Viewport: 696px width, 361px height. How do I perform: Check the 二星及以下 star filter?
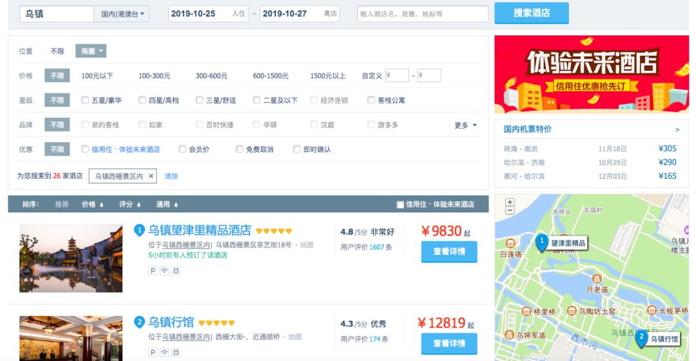(x=256, y=100)
